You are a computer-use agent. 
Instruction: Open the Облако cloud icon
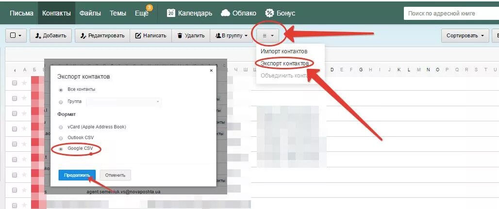point(225,13)
